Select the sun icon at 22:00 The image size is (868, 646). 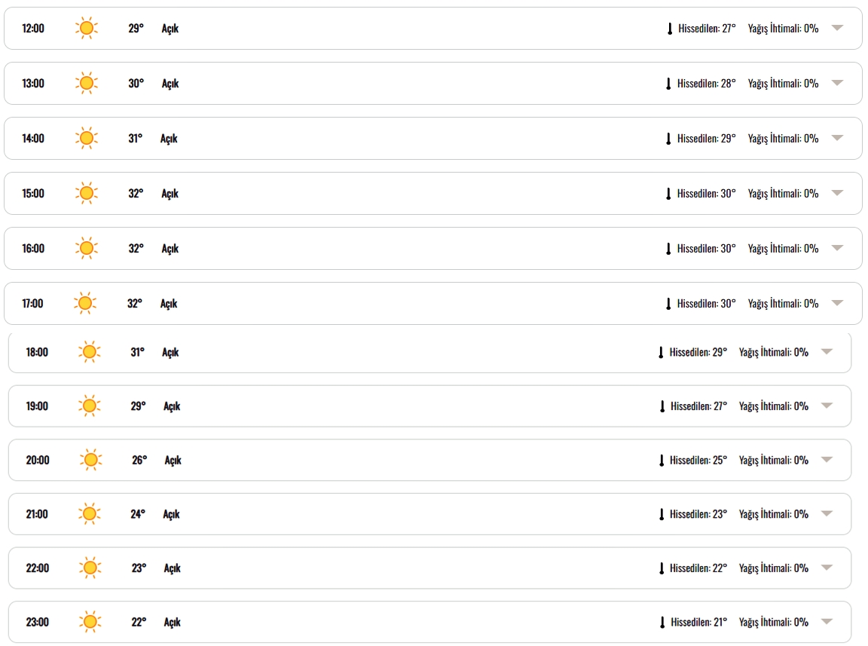(90, 568)
